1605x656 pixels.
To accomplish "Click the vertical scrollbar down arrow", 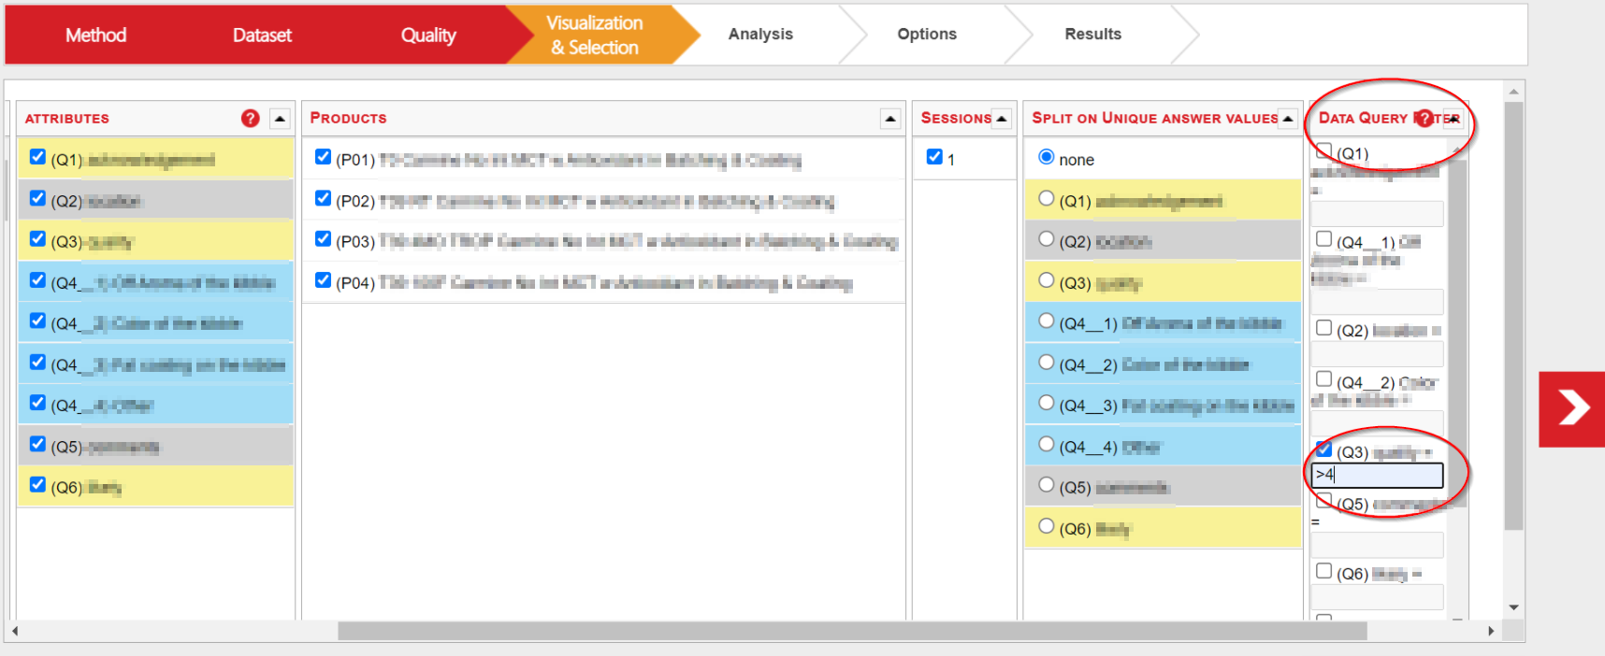I will coord(1513,607).
